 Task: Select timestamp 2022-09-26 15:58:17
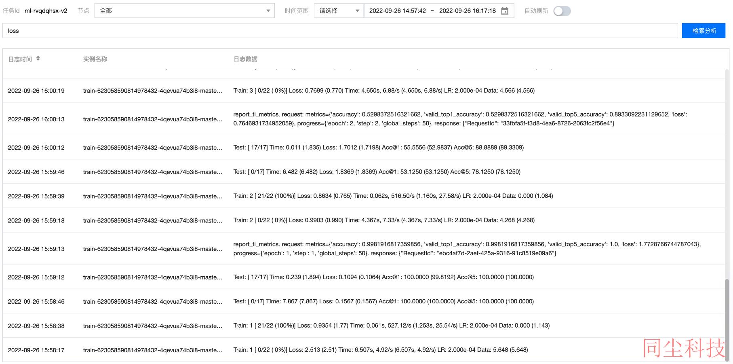[36, 350]
